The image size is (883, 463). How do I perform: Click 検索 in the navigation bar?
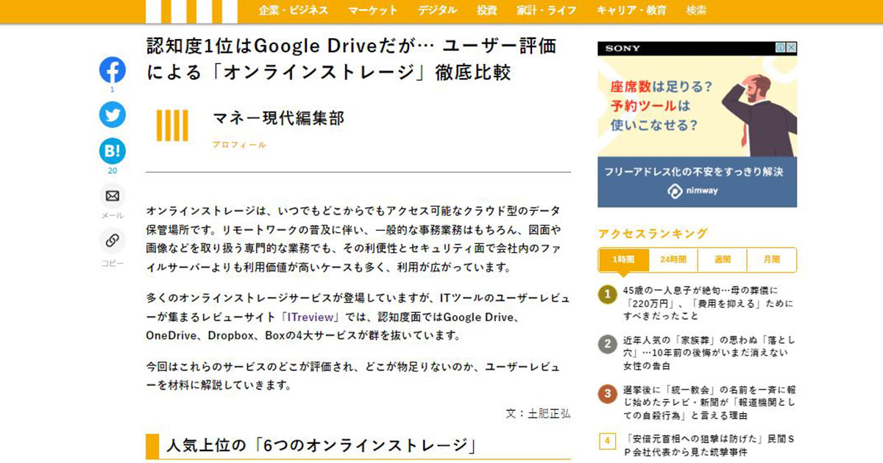[x=696, y=10]
